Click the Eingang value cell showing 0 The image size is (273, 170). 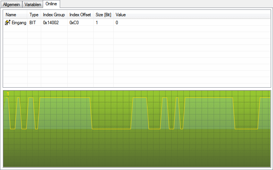point(117,23)
